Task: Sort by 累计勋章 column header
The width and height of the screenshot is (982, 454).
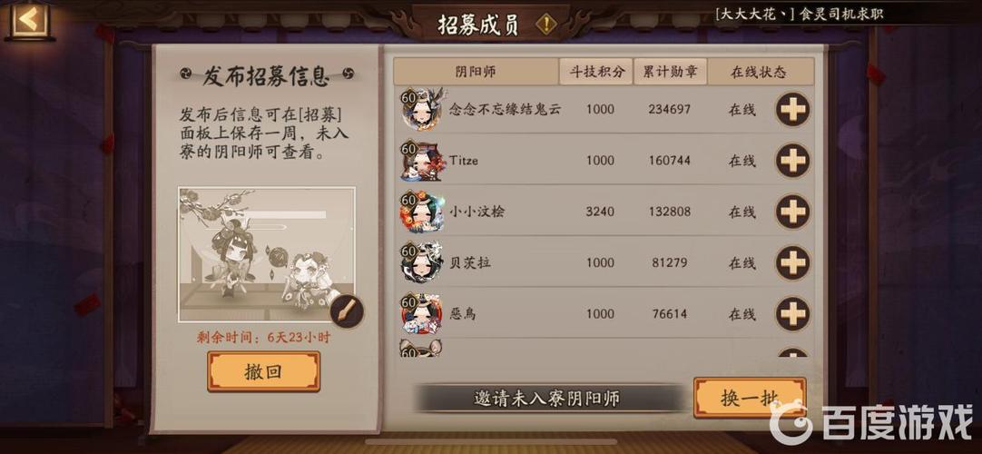Action: pyautogui.click(x=670, y=72)
